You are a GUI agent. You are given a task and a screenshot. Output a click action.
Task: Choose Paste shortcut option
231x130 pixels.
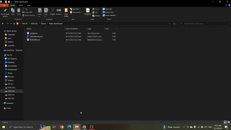tap(29, 15)
